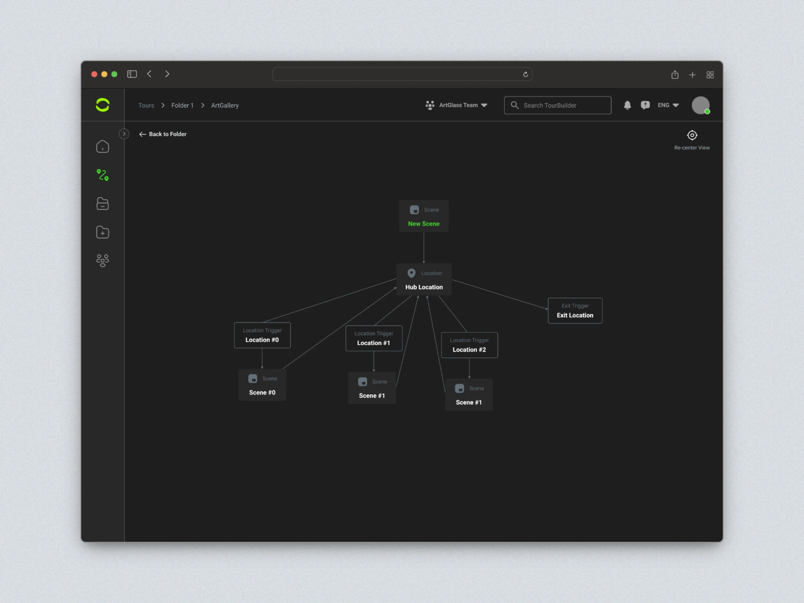Open the archive drawer icon in sidebar
Screen dimensions: 804x603
103,203
